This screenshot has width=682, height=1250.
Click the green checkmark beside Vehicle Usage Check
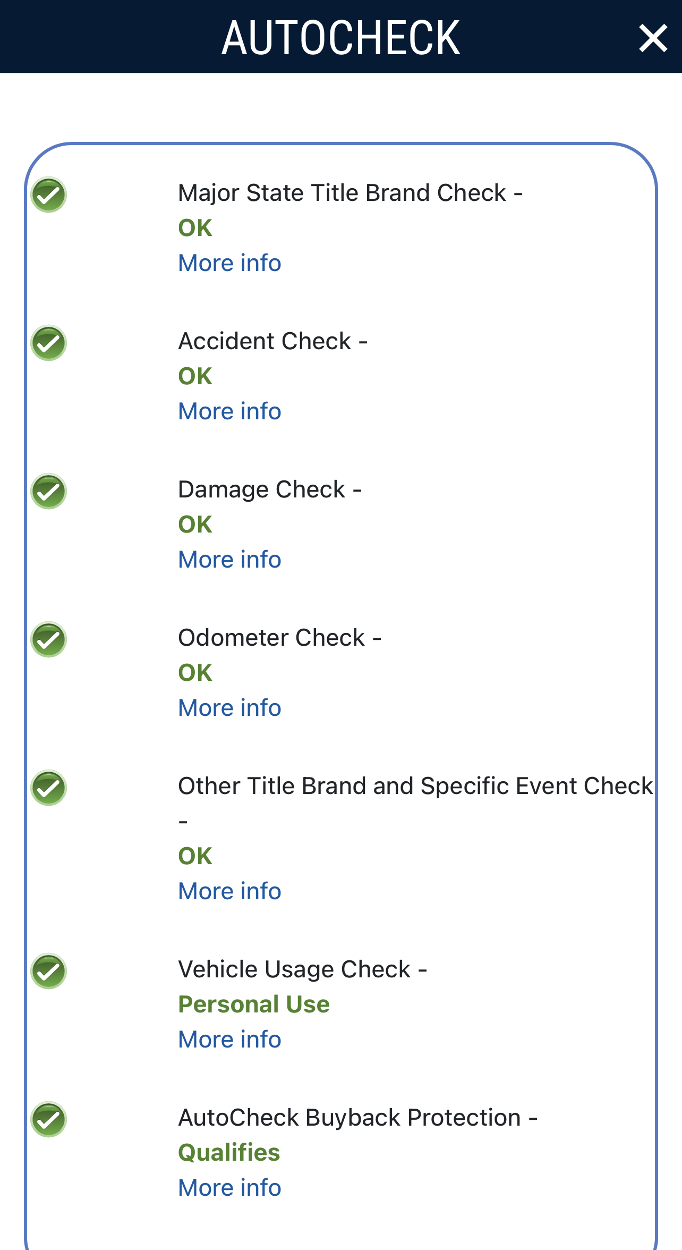(x=48, y=971)
